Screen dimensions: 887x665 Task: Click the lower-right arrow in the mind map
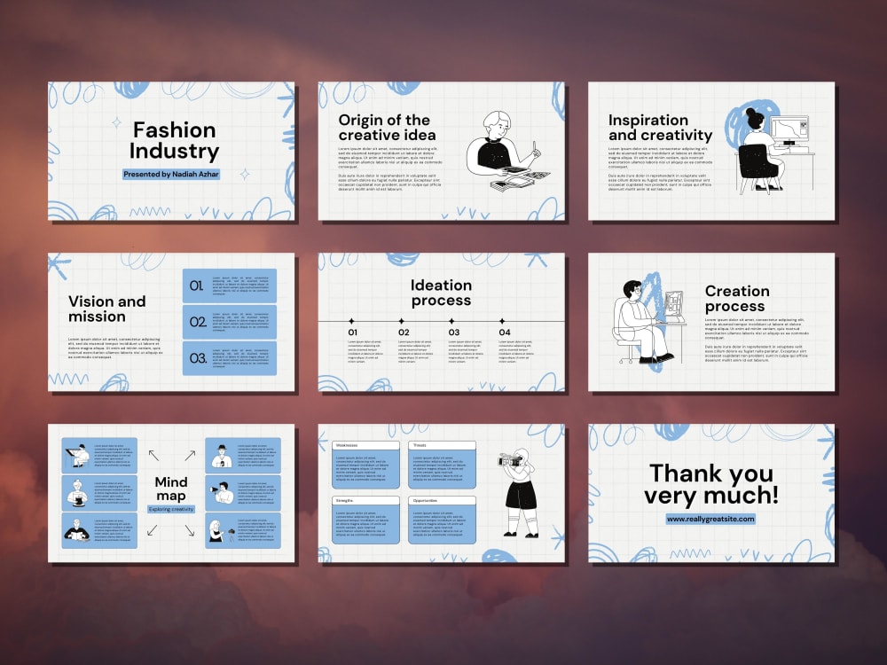pyautogui.click(x=190, y=530)
